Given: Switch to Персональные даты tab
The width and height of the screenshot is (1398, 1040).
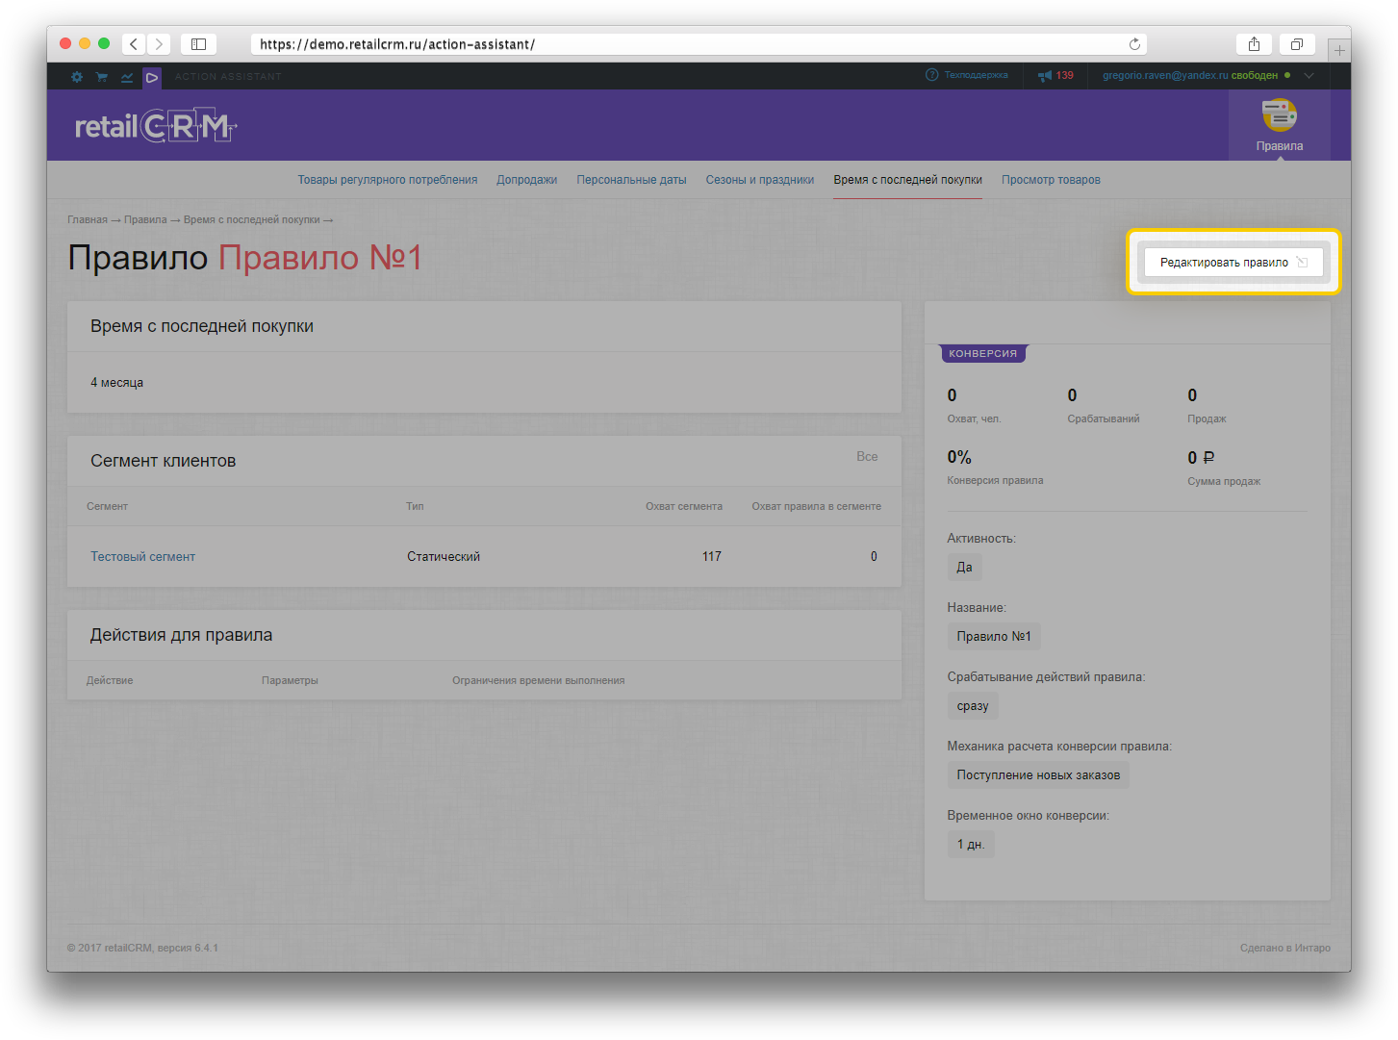Looking at the screenshot, I should pos(631,180).
